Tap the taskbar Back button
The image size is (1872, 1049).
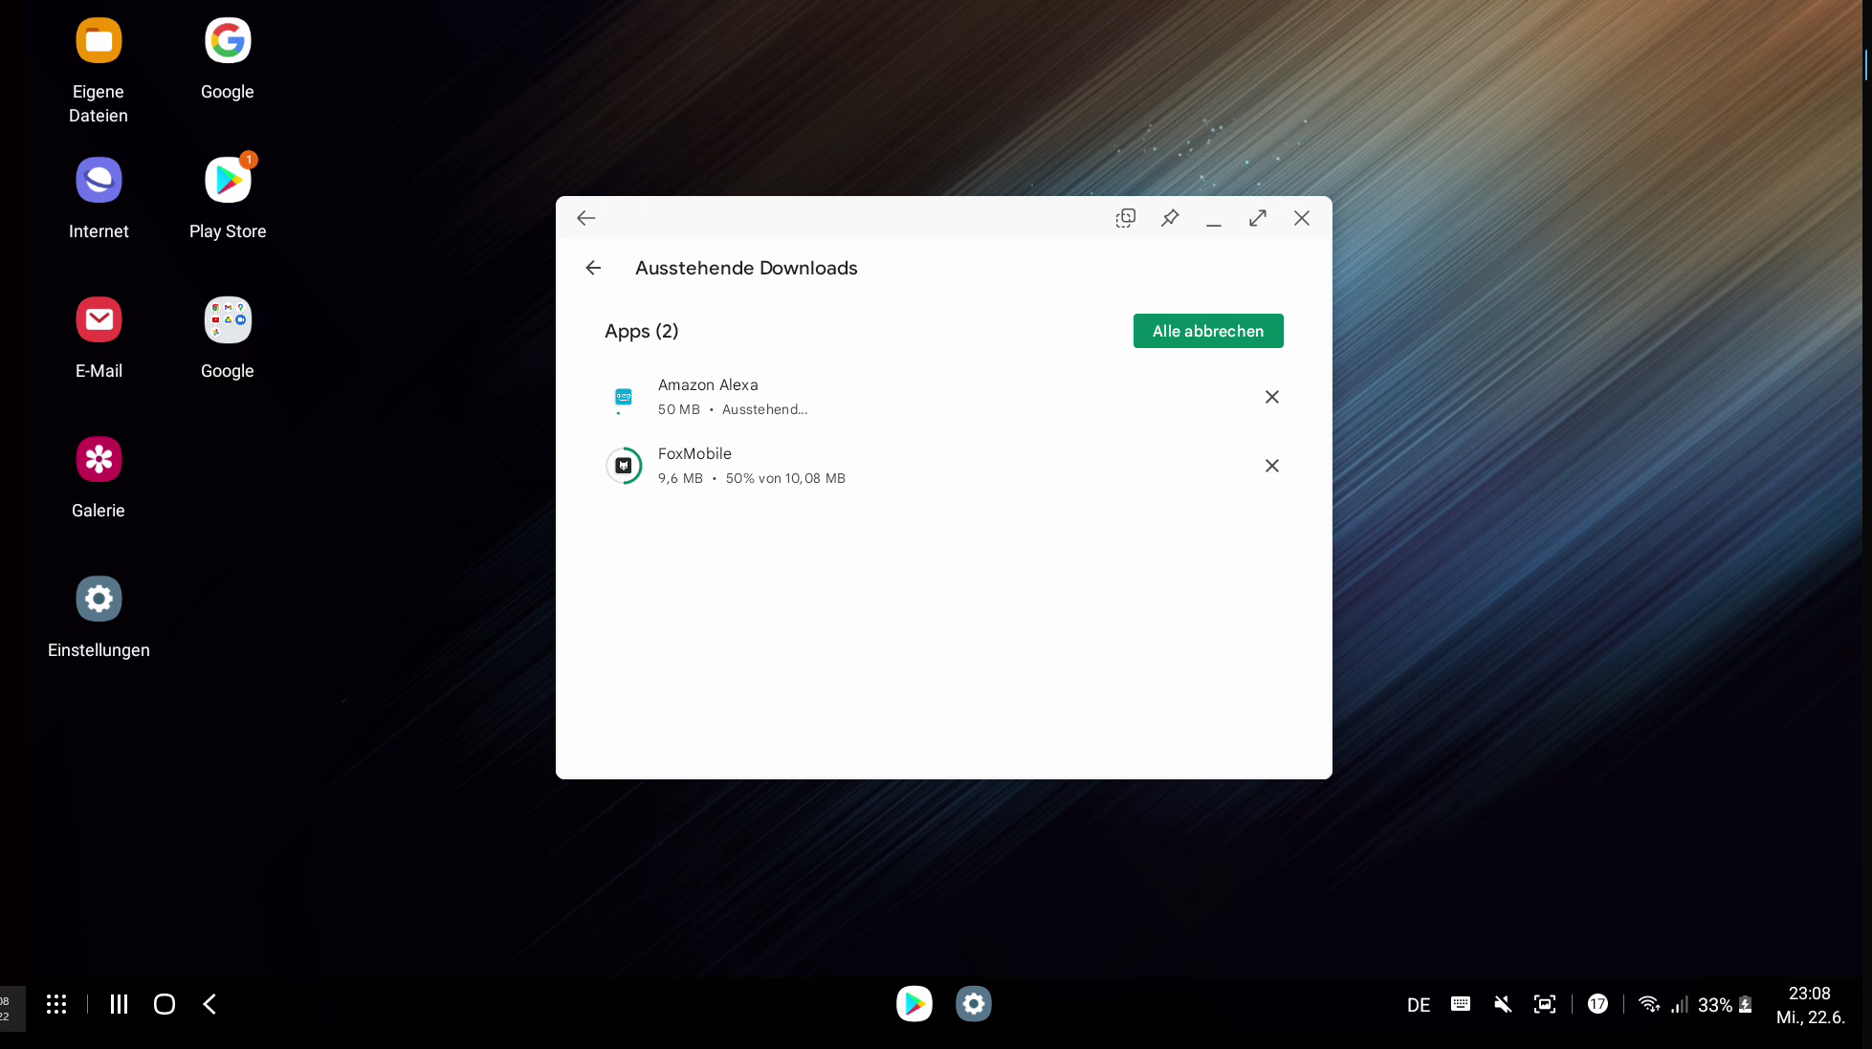tap(209, 1004)
